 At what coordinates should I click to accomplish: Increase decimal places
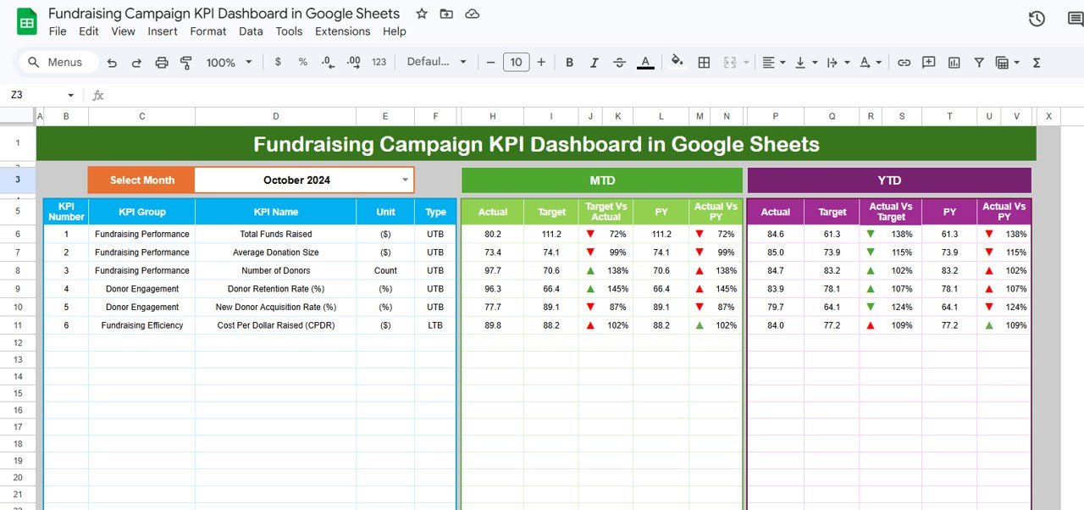coord(354,62)
